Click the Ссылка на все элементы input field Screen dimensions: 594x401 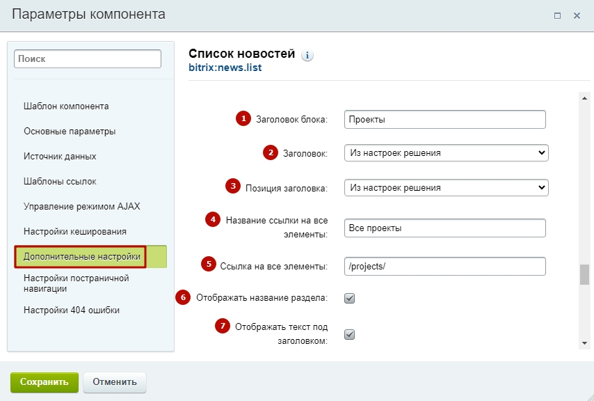(x=444, y=266)
